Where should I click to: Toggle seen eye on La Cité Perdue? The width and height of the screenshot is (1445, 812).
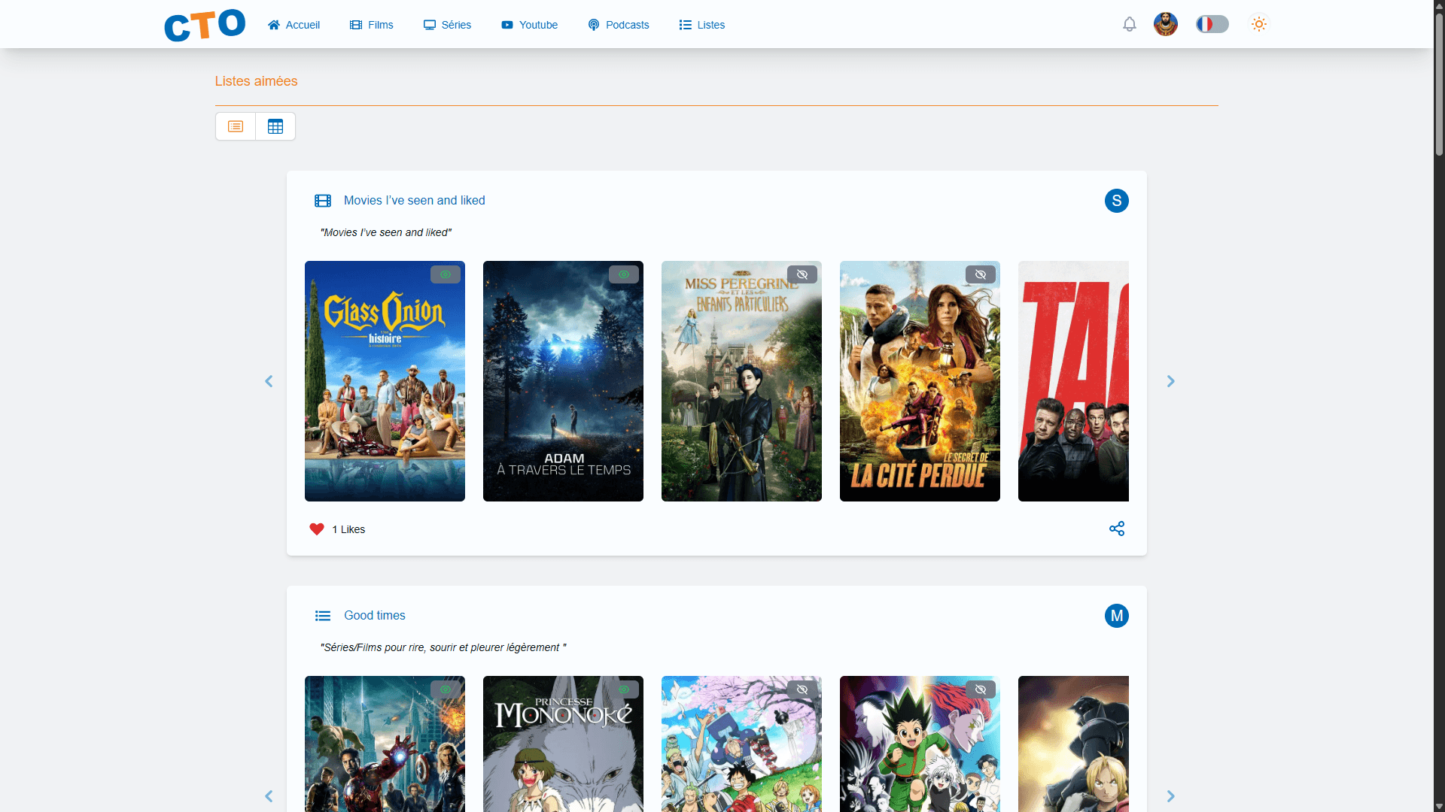click(981, 274)
